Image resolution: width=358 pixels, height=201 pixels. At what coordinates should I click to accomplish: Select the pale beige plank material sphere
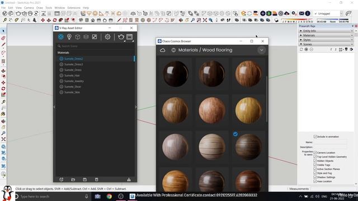click(x=212, y=147)
